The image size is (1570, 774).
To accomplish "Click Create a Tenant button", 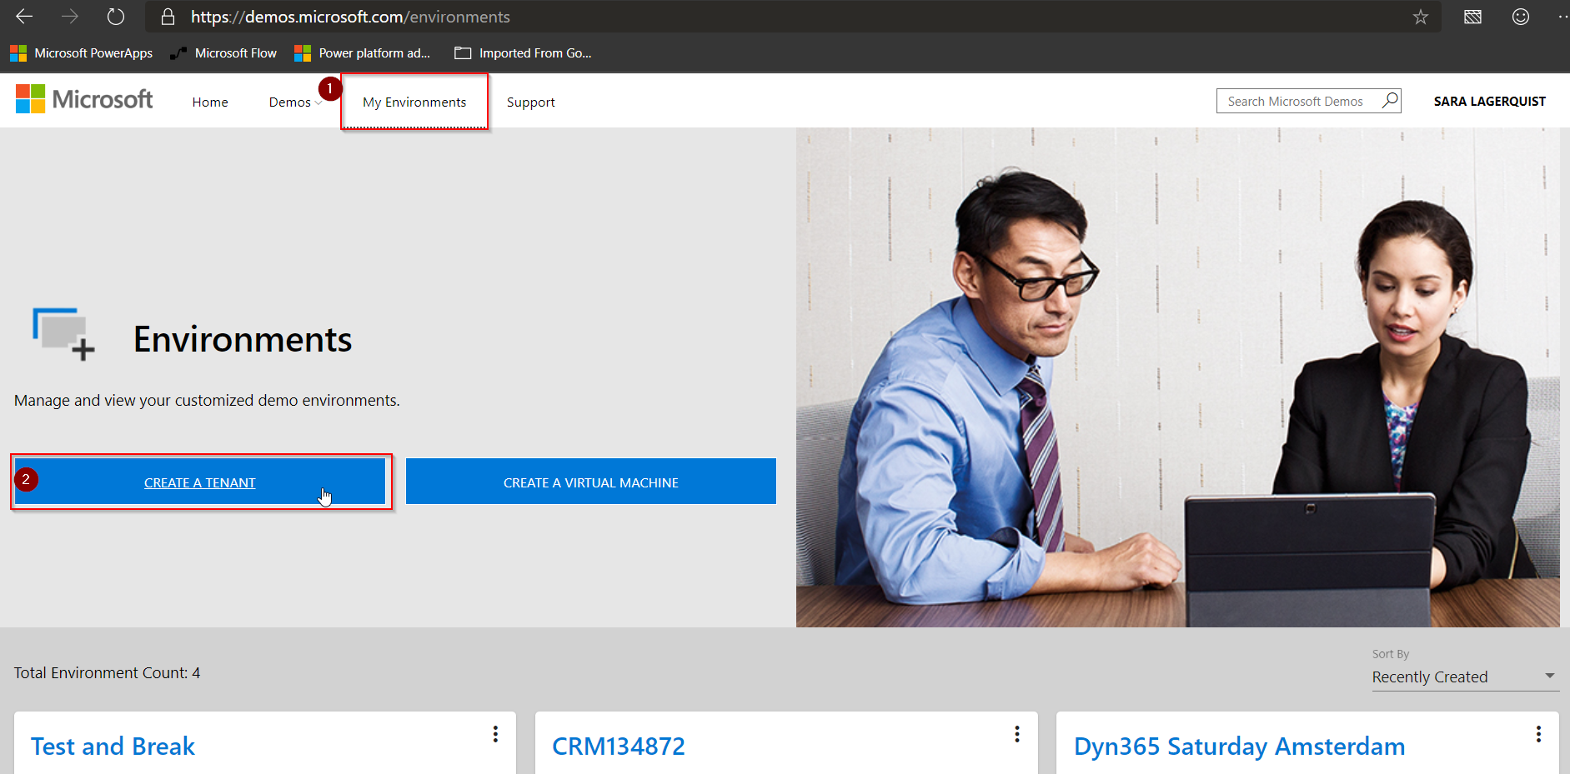I will [200, 482].
